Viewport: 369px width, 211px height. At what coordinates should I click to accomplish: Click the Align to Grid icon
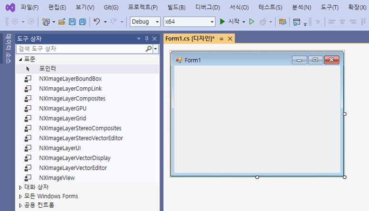click(x=318, y=22)
